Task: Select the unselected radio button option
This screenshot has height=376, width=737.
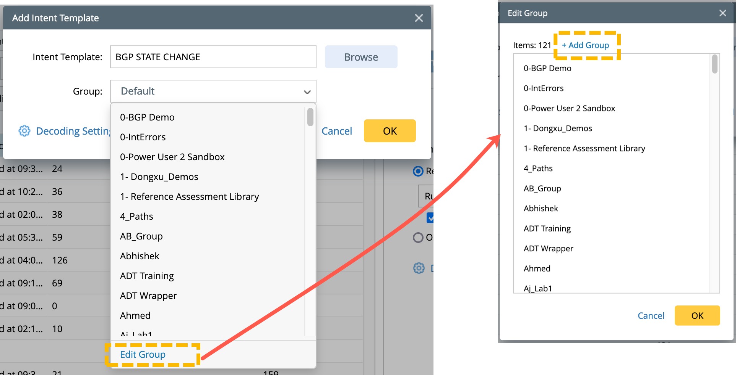Action: click(x=418, y=238)
